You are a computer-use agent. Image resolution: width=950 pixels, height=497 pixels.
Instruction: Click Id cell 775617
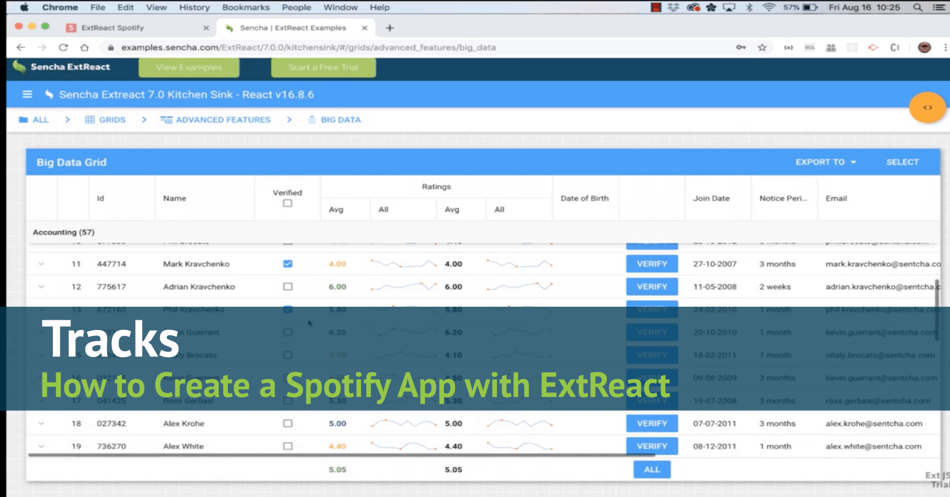tap(111, 286)
